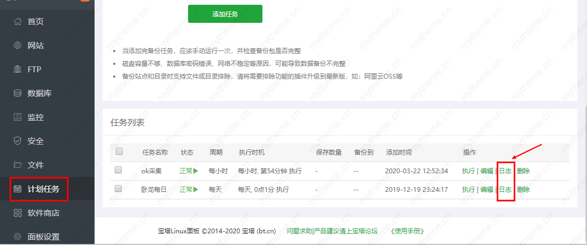Check the box for 卧龙每日 task
The height and width of the screenshot is (245, 587).
[118, 189]
